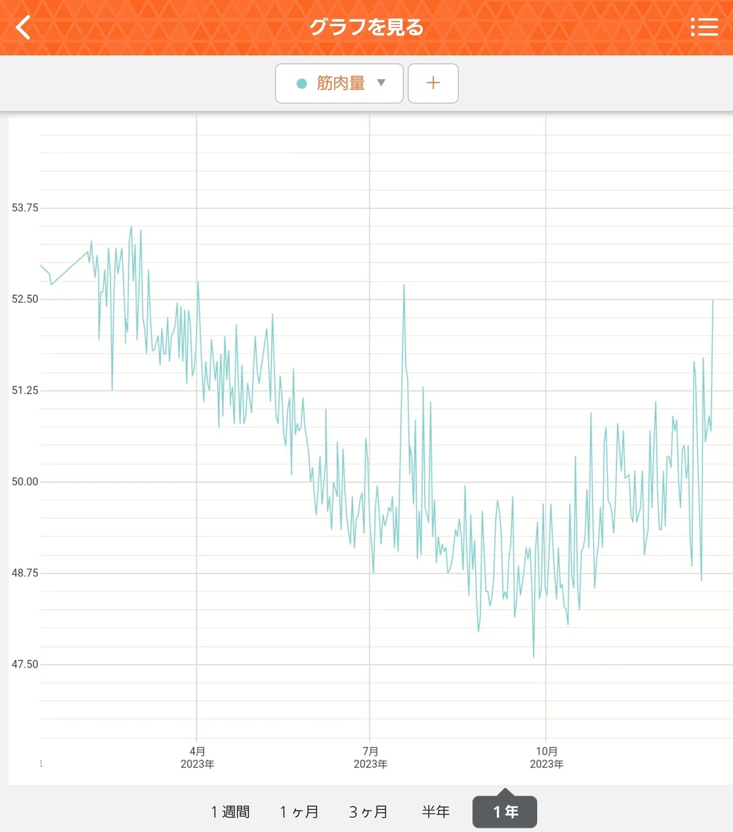Click the 48.75 y-axis label
The width and height of the screenshot is (733, 832).
[x=25, y=573]
